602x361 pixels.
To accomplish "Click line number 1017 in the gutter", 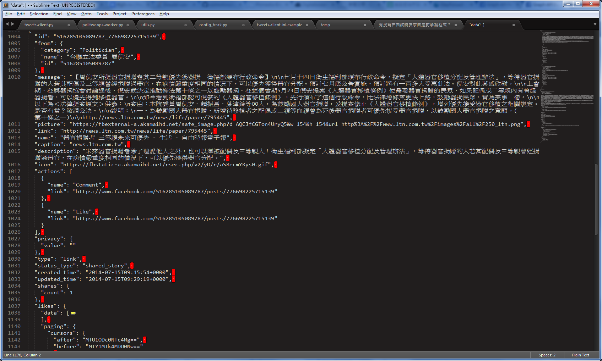I will tap(14, 171).
